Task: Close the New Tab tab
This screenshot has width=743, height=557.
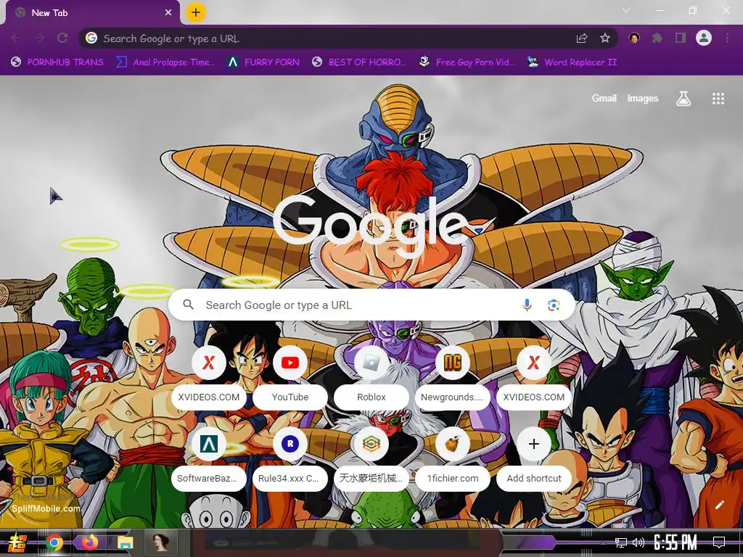Action: 168,13
